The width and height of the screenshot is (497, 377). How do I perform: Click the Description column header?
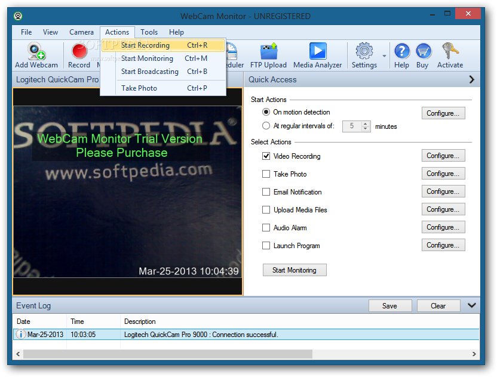(299, 322)
